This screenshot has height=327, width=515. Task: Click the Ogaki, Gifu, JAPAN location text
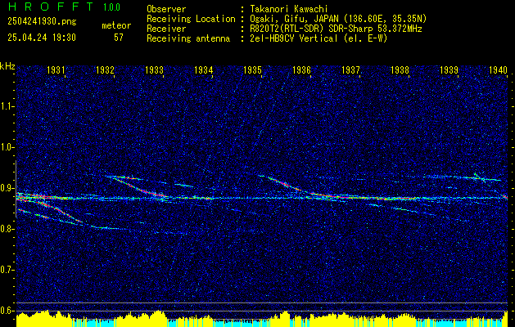coord(338,19)
